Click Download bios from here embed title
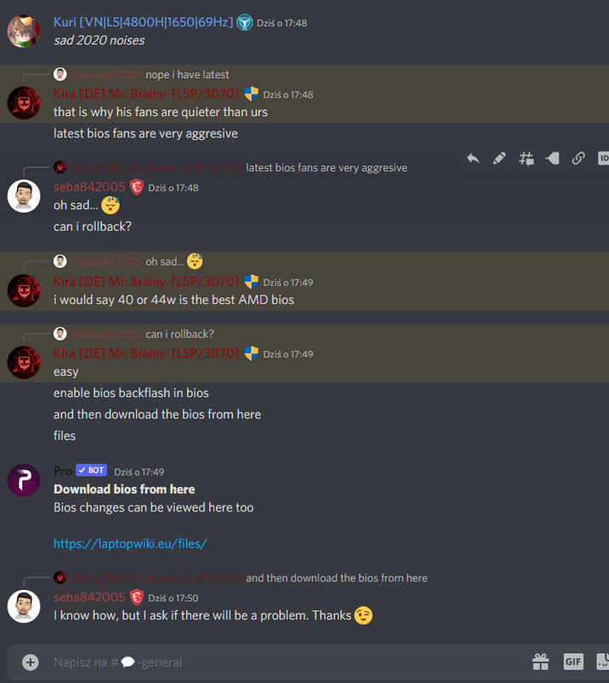The height and width of the screenshot is (683, 609). 124,489
